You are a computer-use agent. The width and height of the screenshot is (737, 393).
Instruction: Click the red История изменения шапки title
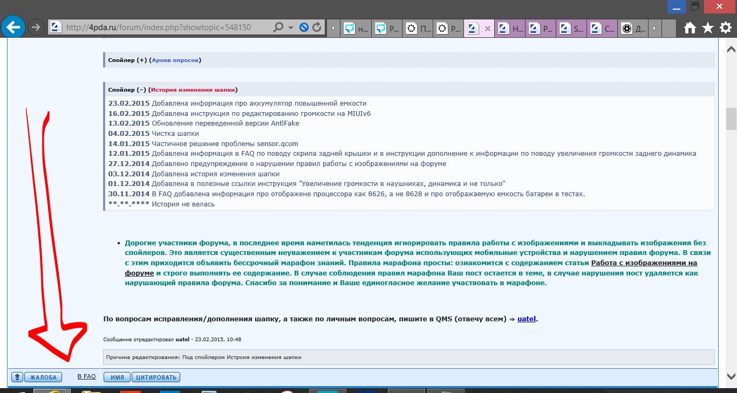click(x=193, y=89)
